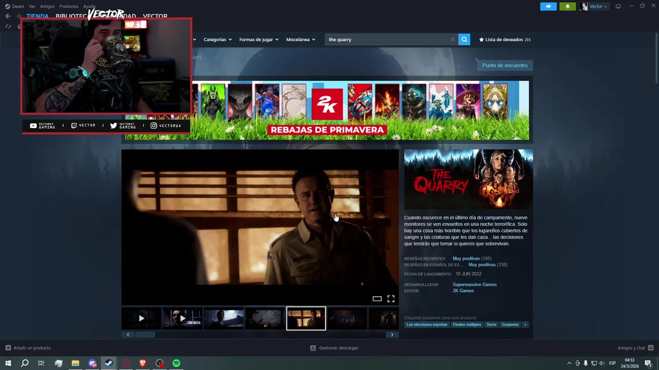Viewport: 659px width, 370px height.
Task: Click the page vertical scrollbar
Action: (656, 59)
